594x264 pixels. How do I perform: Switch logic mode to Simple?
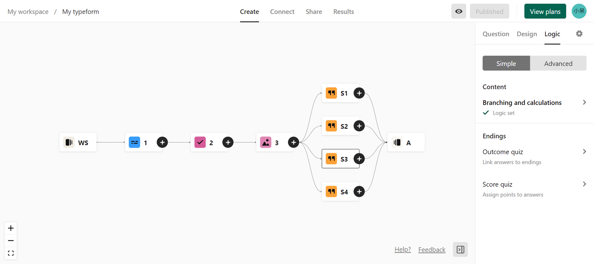pyautogui.click(x=506, y=63)
